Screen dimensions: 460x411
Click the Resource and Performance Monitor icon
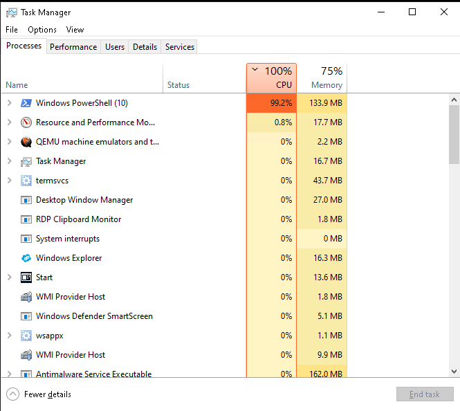[26, 122]
